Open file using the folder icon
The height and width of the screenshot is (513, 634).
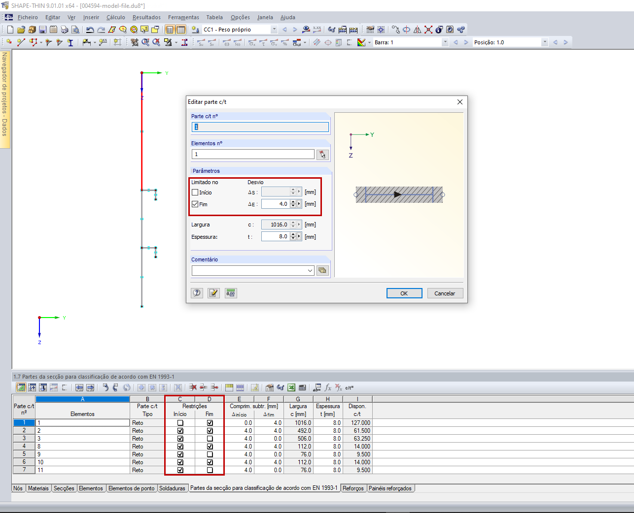[21, 30]
